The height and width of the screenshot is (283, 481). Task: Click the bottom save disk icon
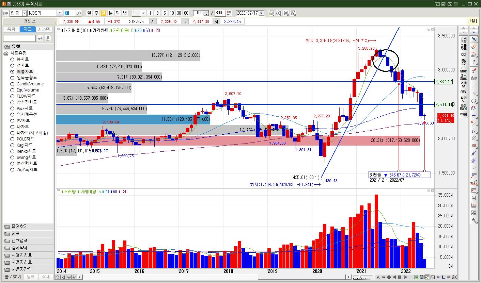[421, 277]
